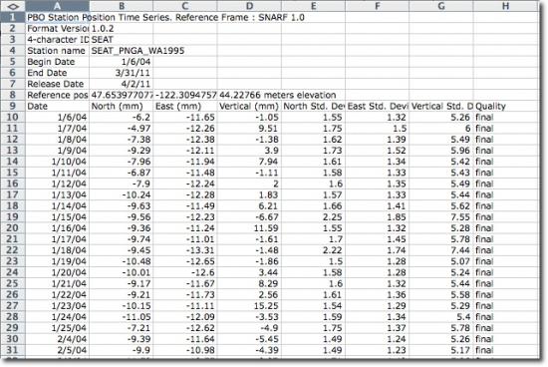548x367 pixels.
Task: Click the '1/19/04' date cell
Action: tap(58, 261)
